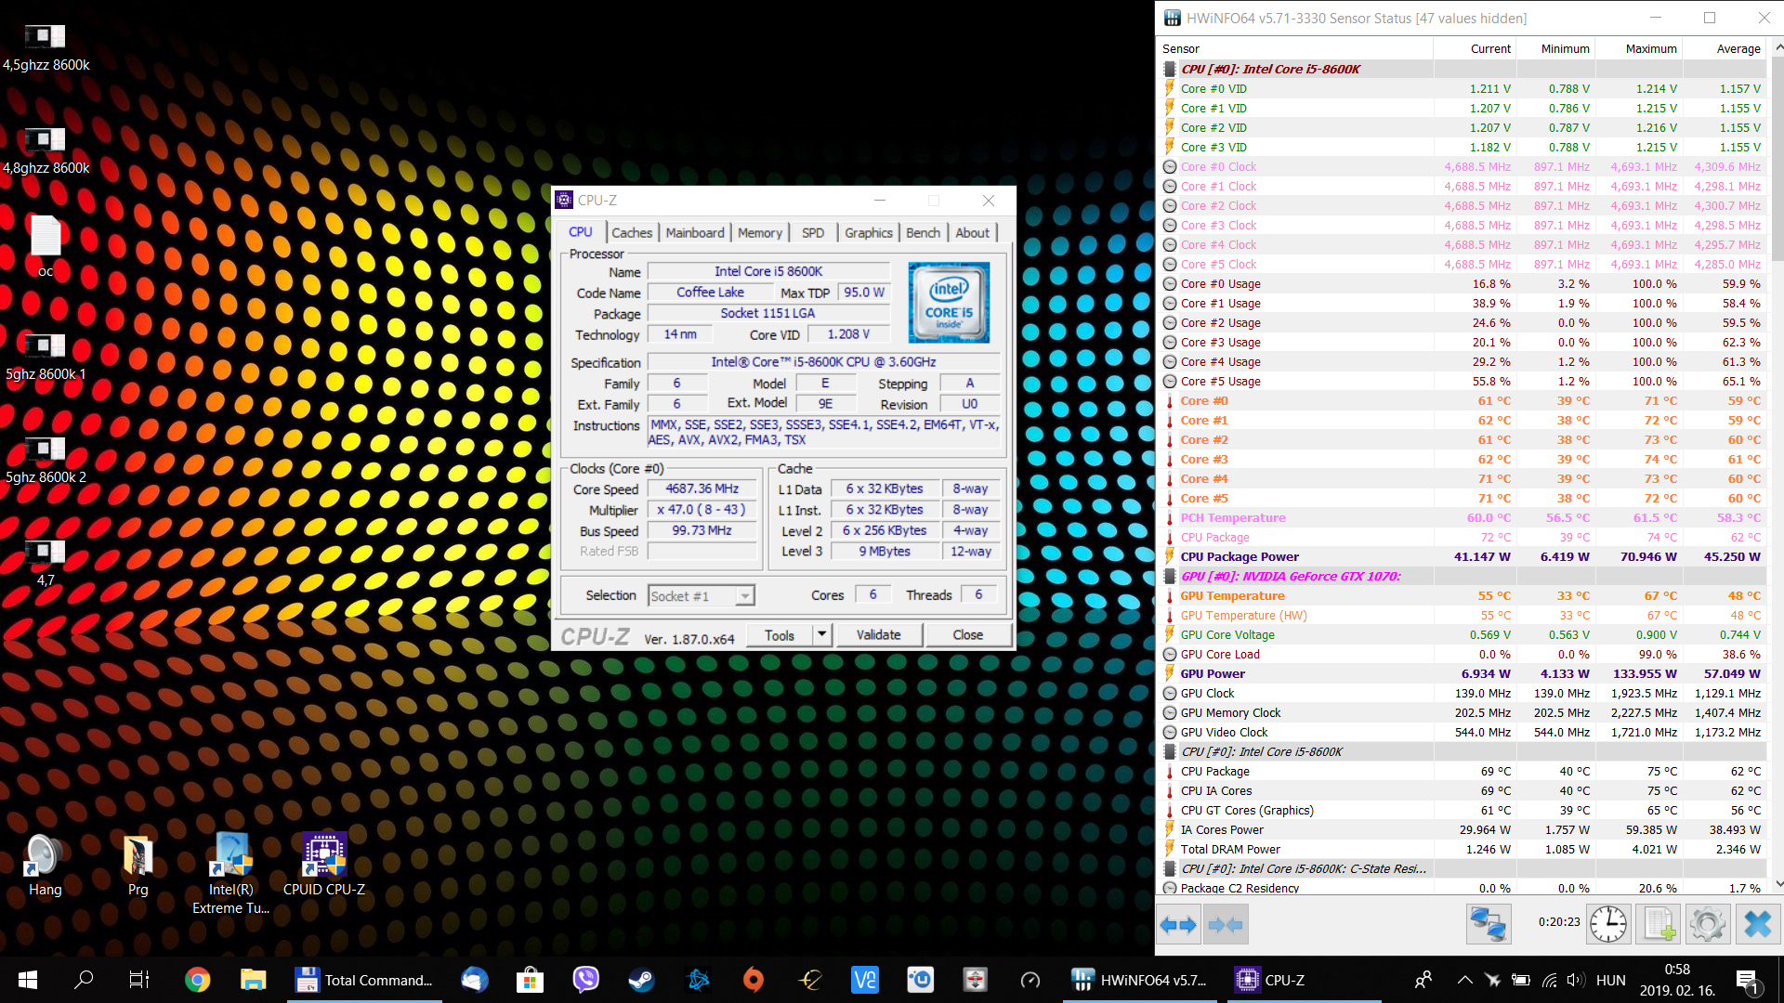Open Origin from the taskbar

pyautogui.click(x=753, y=980)
